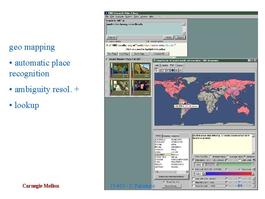The image size is (265, 199).
Task: Click the country list scroll-right arrow
Action: [x=187, y=172]
